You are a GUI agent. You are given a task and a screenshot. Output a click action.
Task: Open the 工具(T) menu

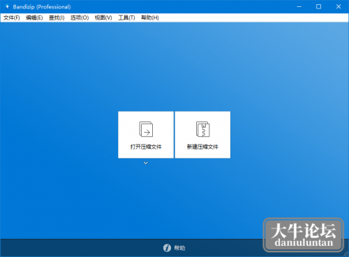point(126,17)
